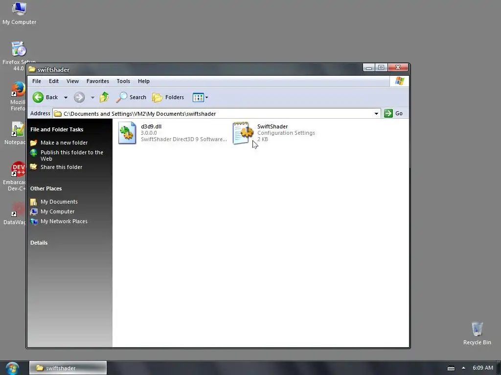This screenshot has width=501, height=375.
Task: Click the d3d9.dll file name
Action: 151,126
